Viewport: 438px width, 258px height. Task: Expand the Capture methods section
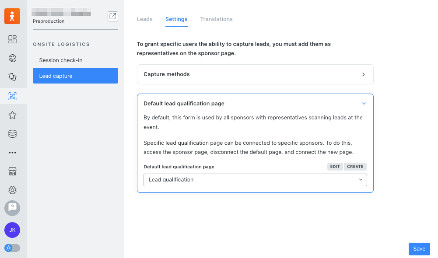click(255, 74)
